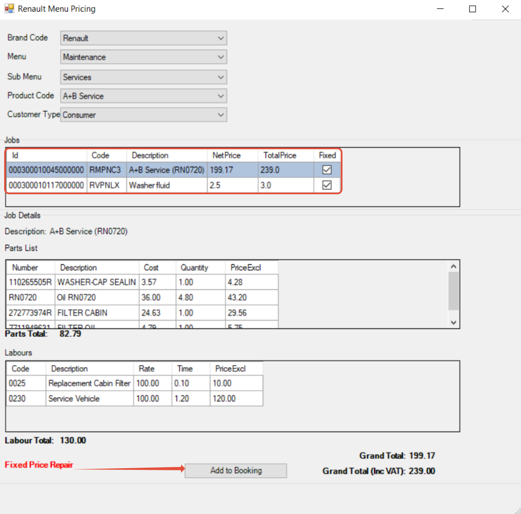Viewport: 521px width, 514px height.
Task: Select part number 272773974R
Action: (31, 313)
